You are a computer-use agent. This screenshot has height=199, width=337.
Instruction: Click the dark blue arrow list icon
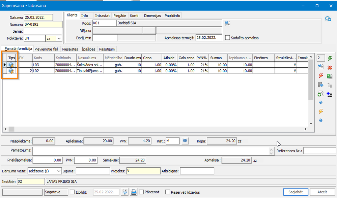pos(330,94)
